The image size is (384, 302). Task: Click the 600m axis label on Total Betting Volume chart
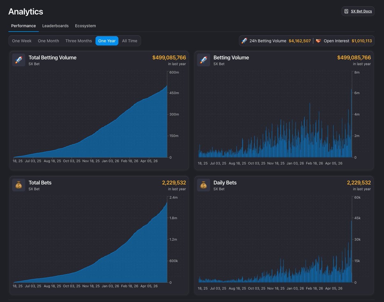(174, 72)
